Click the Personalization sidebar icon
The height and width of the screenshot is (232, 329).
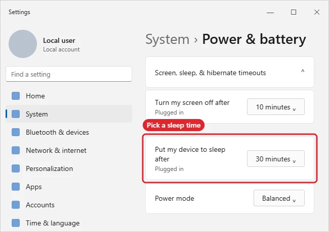click(x=16, y=168)
